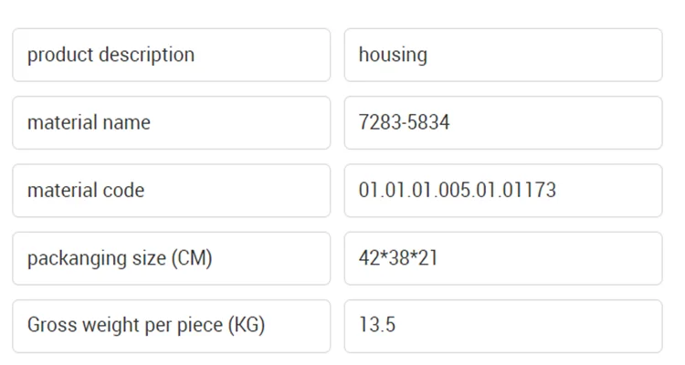Click the "material code" label box

click(171, 191)
